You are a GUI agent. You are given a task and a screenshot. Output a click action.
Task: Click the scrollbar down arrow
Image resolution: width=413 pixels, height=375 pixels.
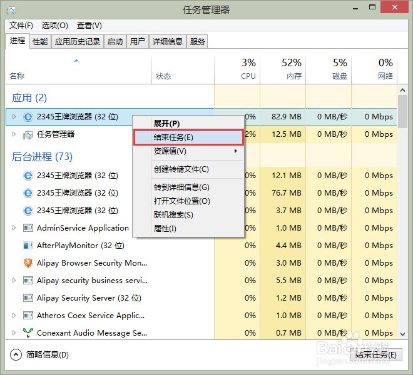coord(402,334)
